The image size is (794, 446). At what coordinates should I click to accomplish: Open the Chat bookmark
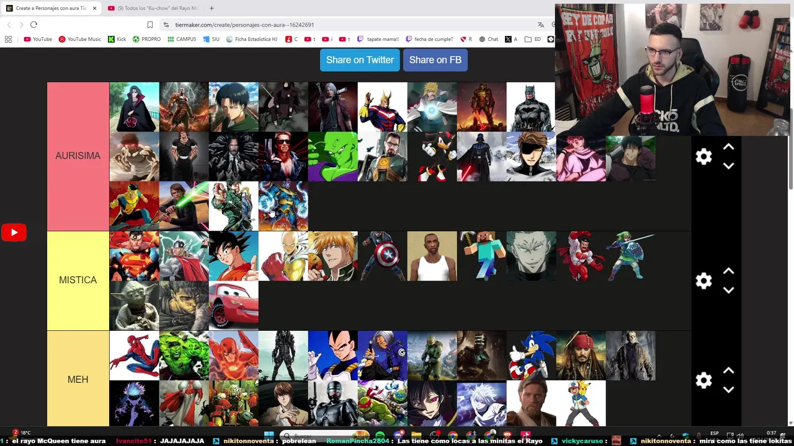(488, 39)
